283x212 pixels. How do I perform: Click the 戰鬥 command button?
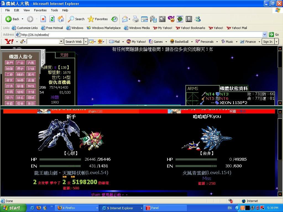pos(10,63)
